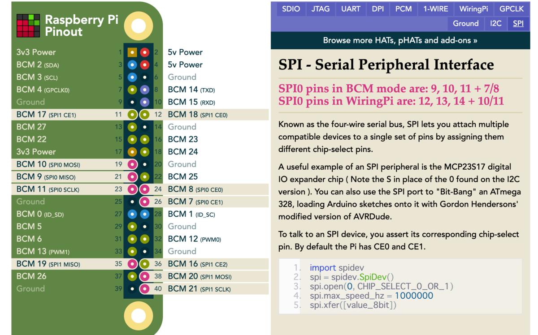This screenshot has width=538, height=335.
Task: Click the 3v3 Power label for pin 1
Action: click(x=36, y=52)
